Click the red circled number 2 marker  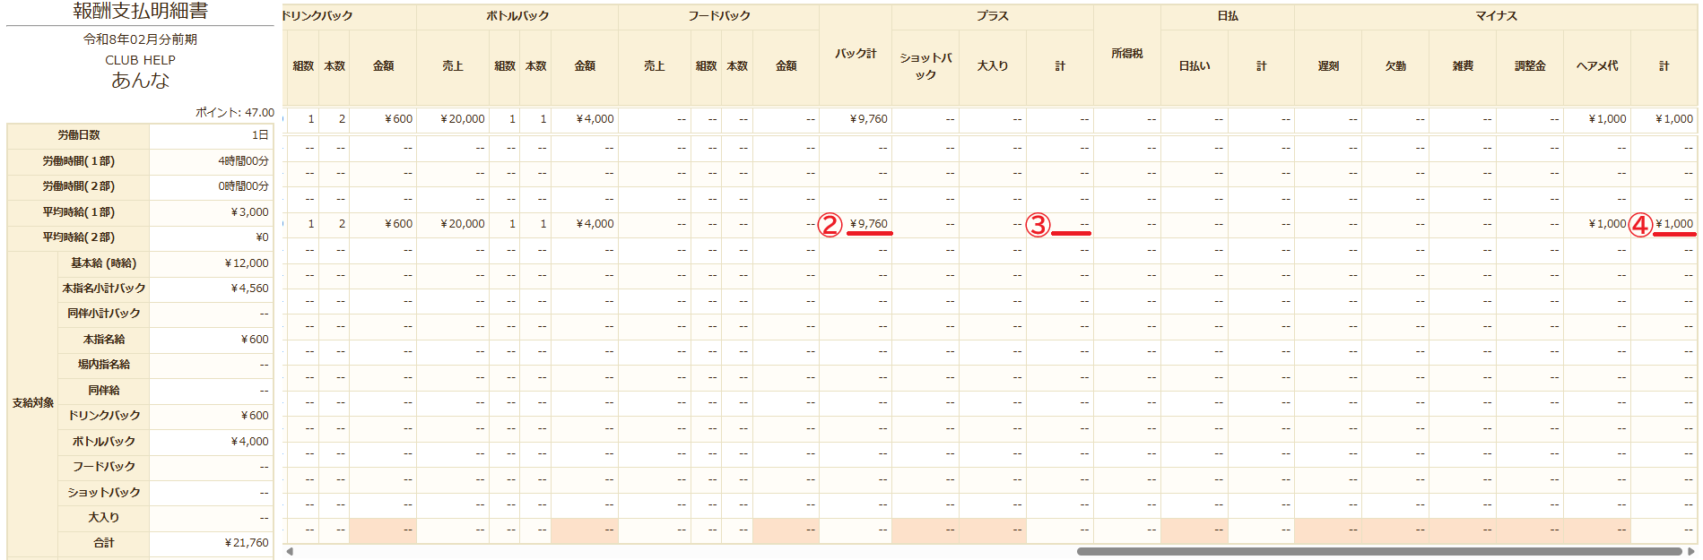click(830, 225)
